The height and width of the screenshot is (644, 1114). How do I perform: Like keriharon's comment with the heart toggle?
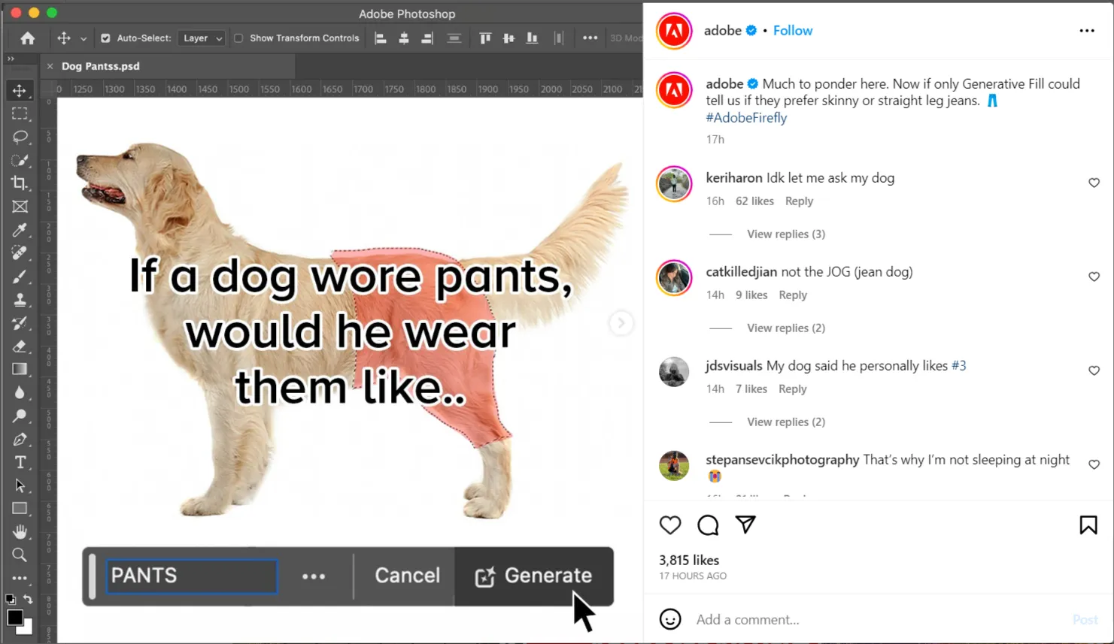pyautogui.click(x=1094, y=183)
